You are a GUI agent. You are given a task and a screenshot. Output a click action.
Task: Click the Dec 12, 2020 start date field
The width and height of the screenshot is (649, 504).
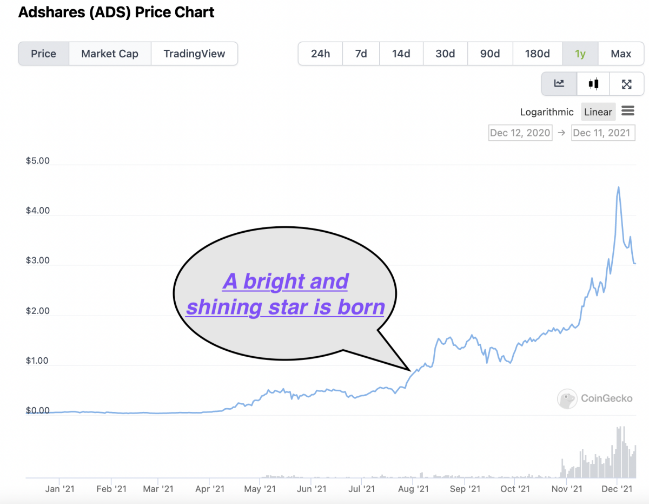click(520, 133)
